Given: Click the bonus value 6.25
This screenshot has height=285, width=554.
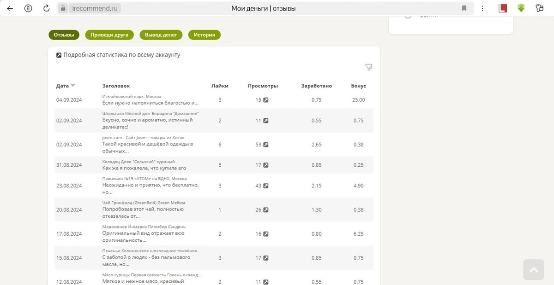Looking at the screenshot, I should [358, 234].
